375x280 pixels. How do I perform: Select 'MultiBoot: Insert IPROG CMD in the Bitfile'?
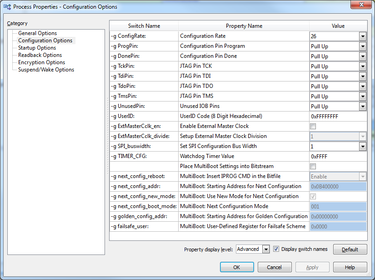244,176
